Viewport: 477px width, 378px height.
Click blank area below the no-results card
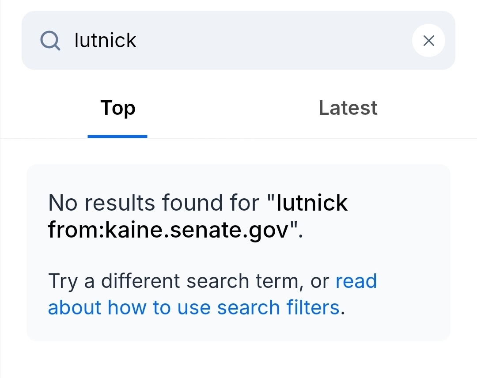pos(238,360)
